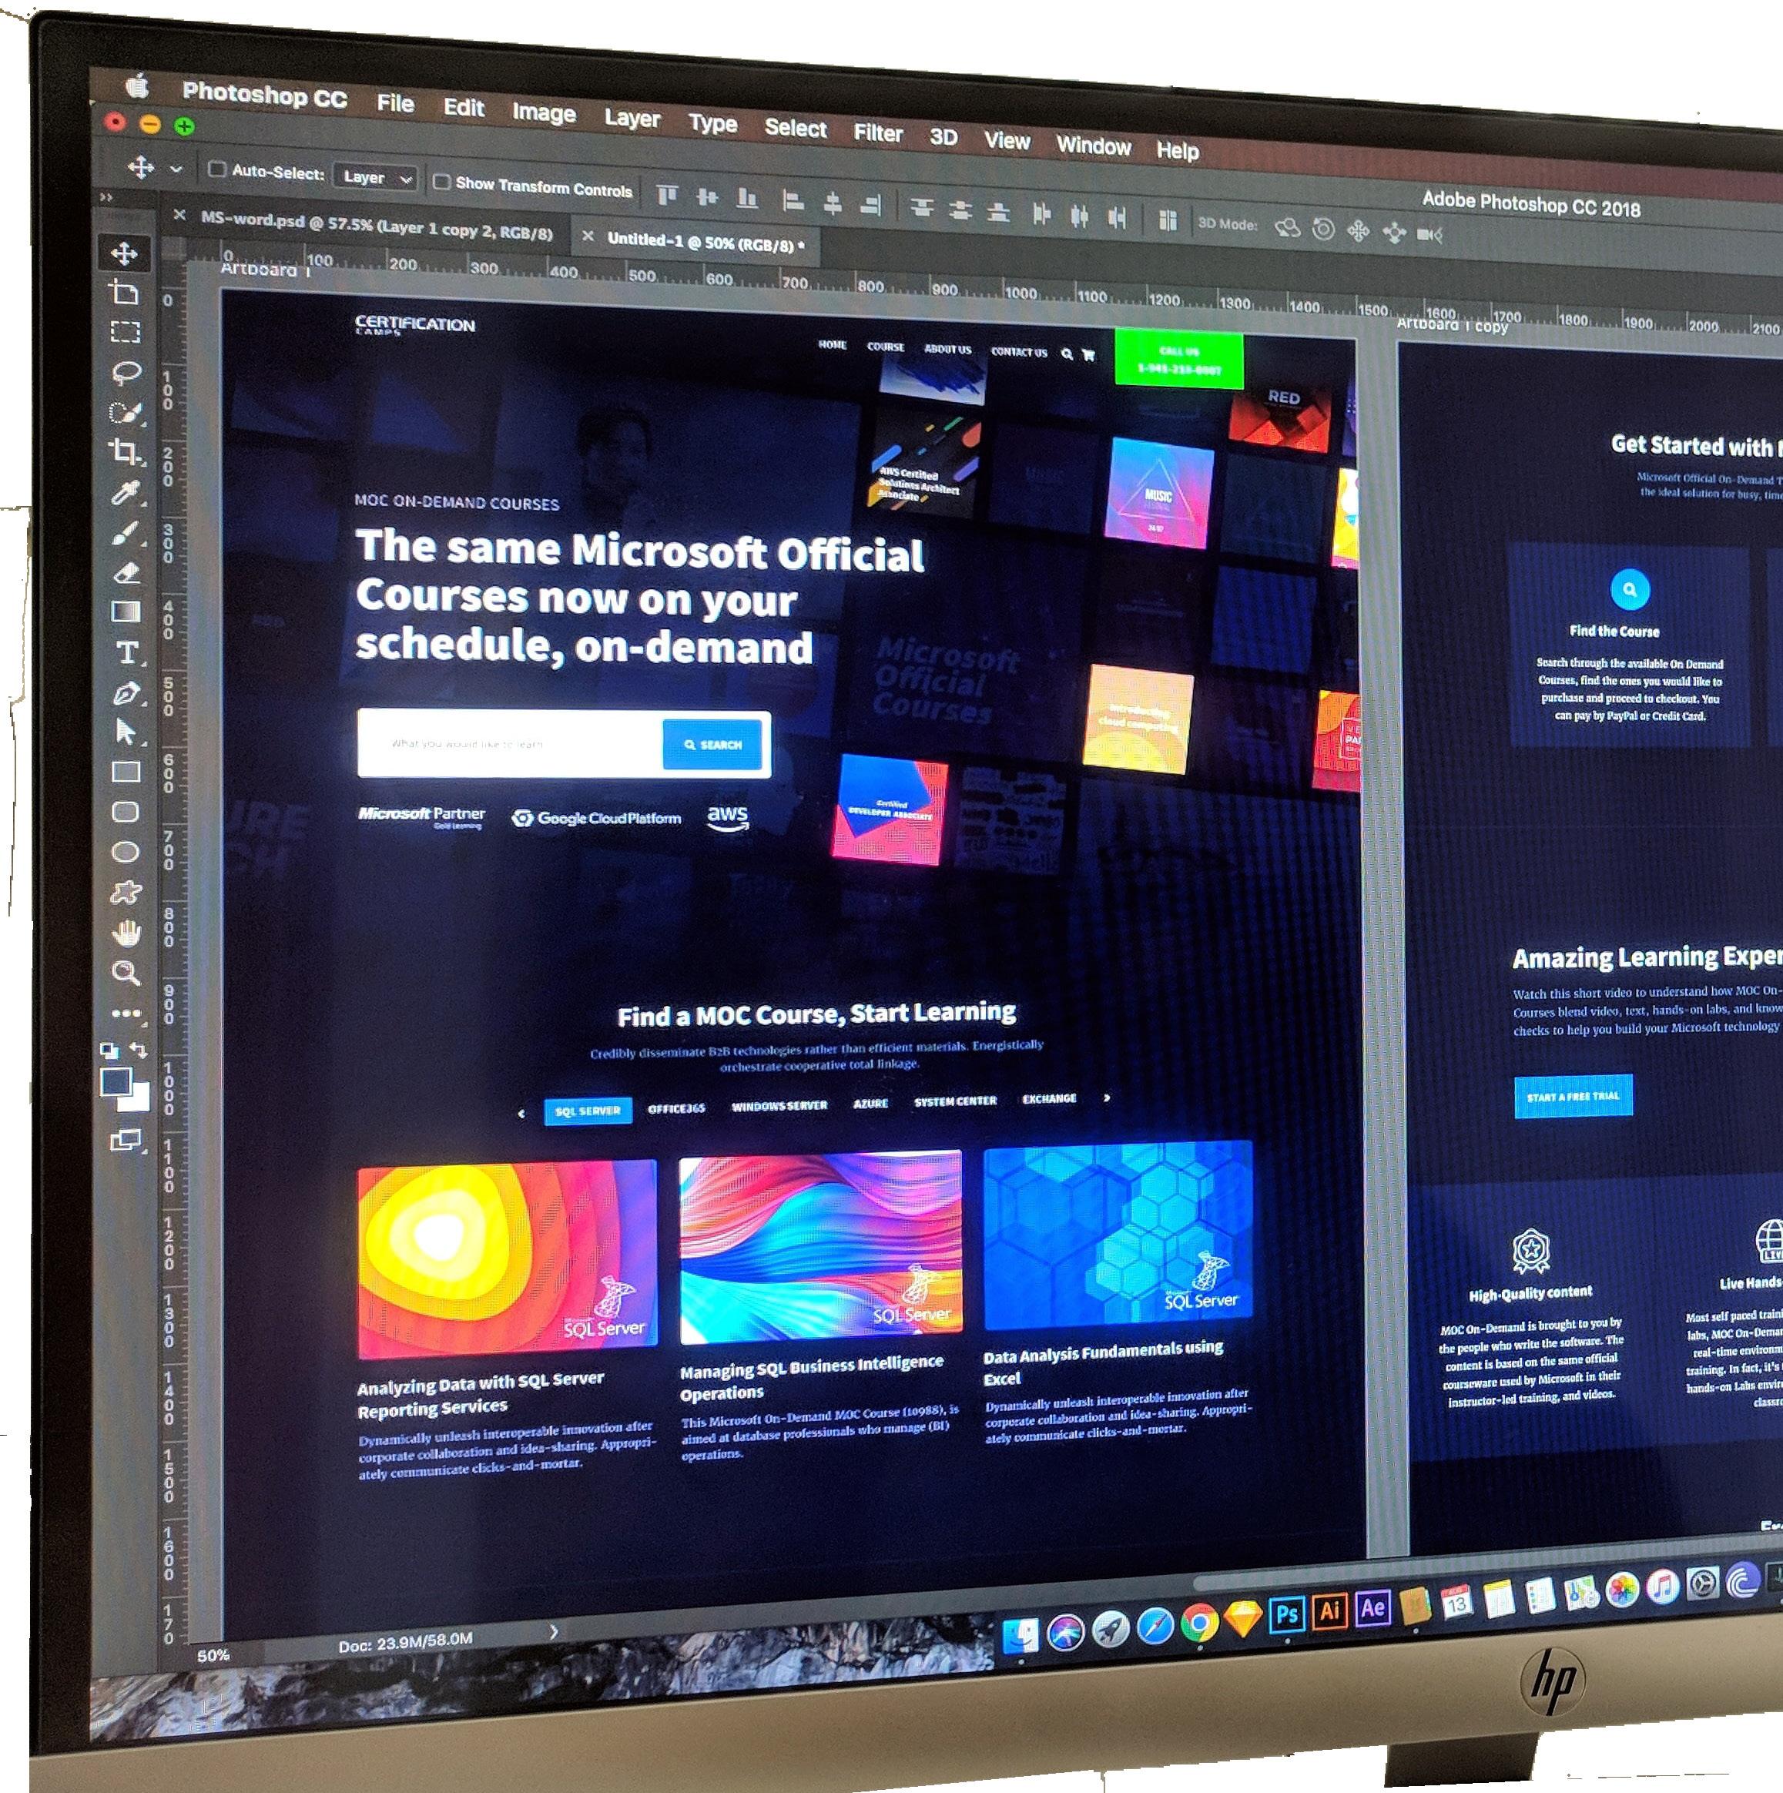Viewport: 1783px width, 1793px height.
Task: Swap foreground and background colors arrow
Action: pos(139,1051)
